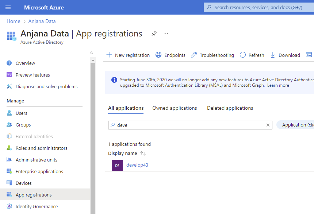Open the hamburger portal menu
The width and height of the screenshot is (314, 214).
pyautogui.click(x=8, y=7)
